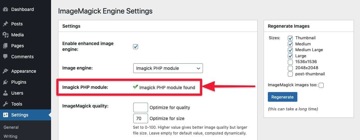
Task: Click the Tools wrench icon
Action: coord(5,104)
